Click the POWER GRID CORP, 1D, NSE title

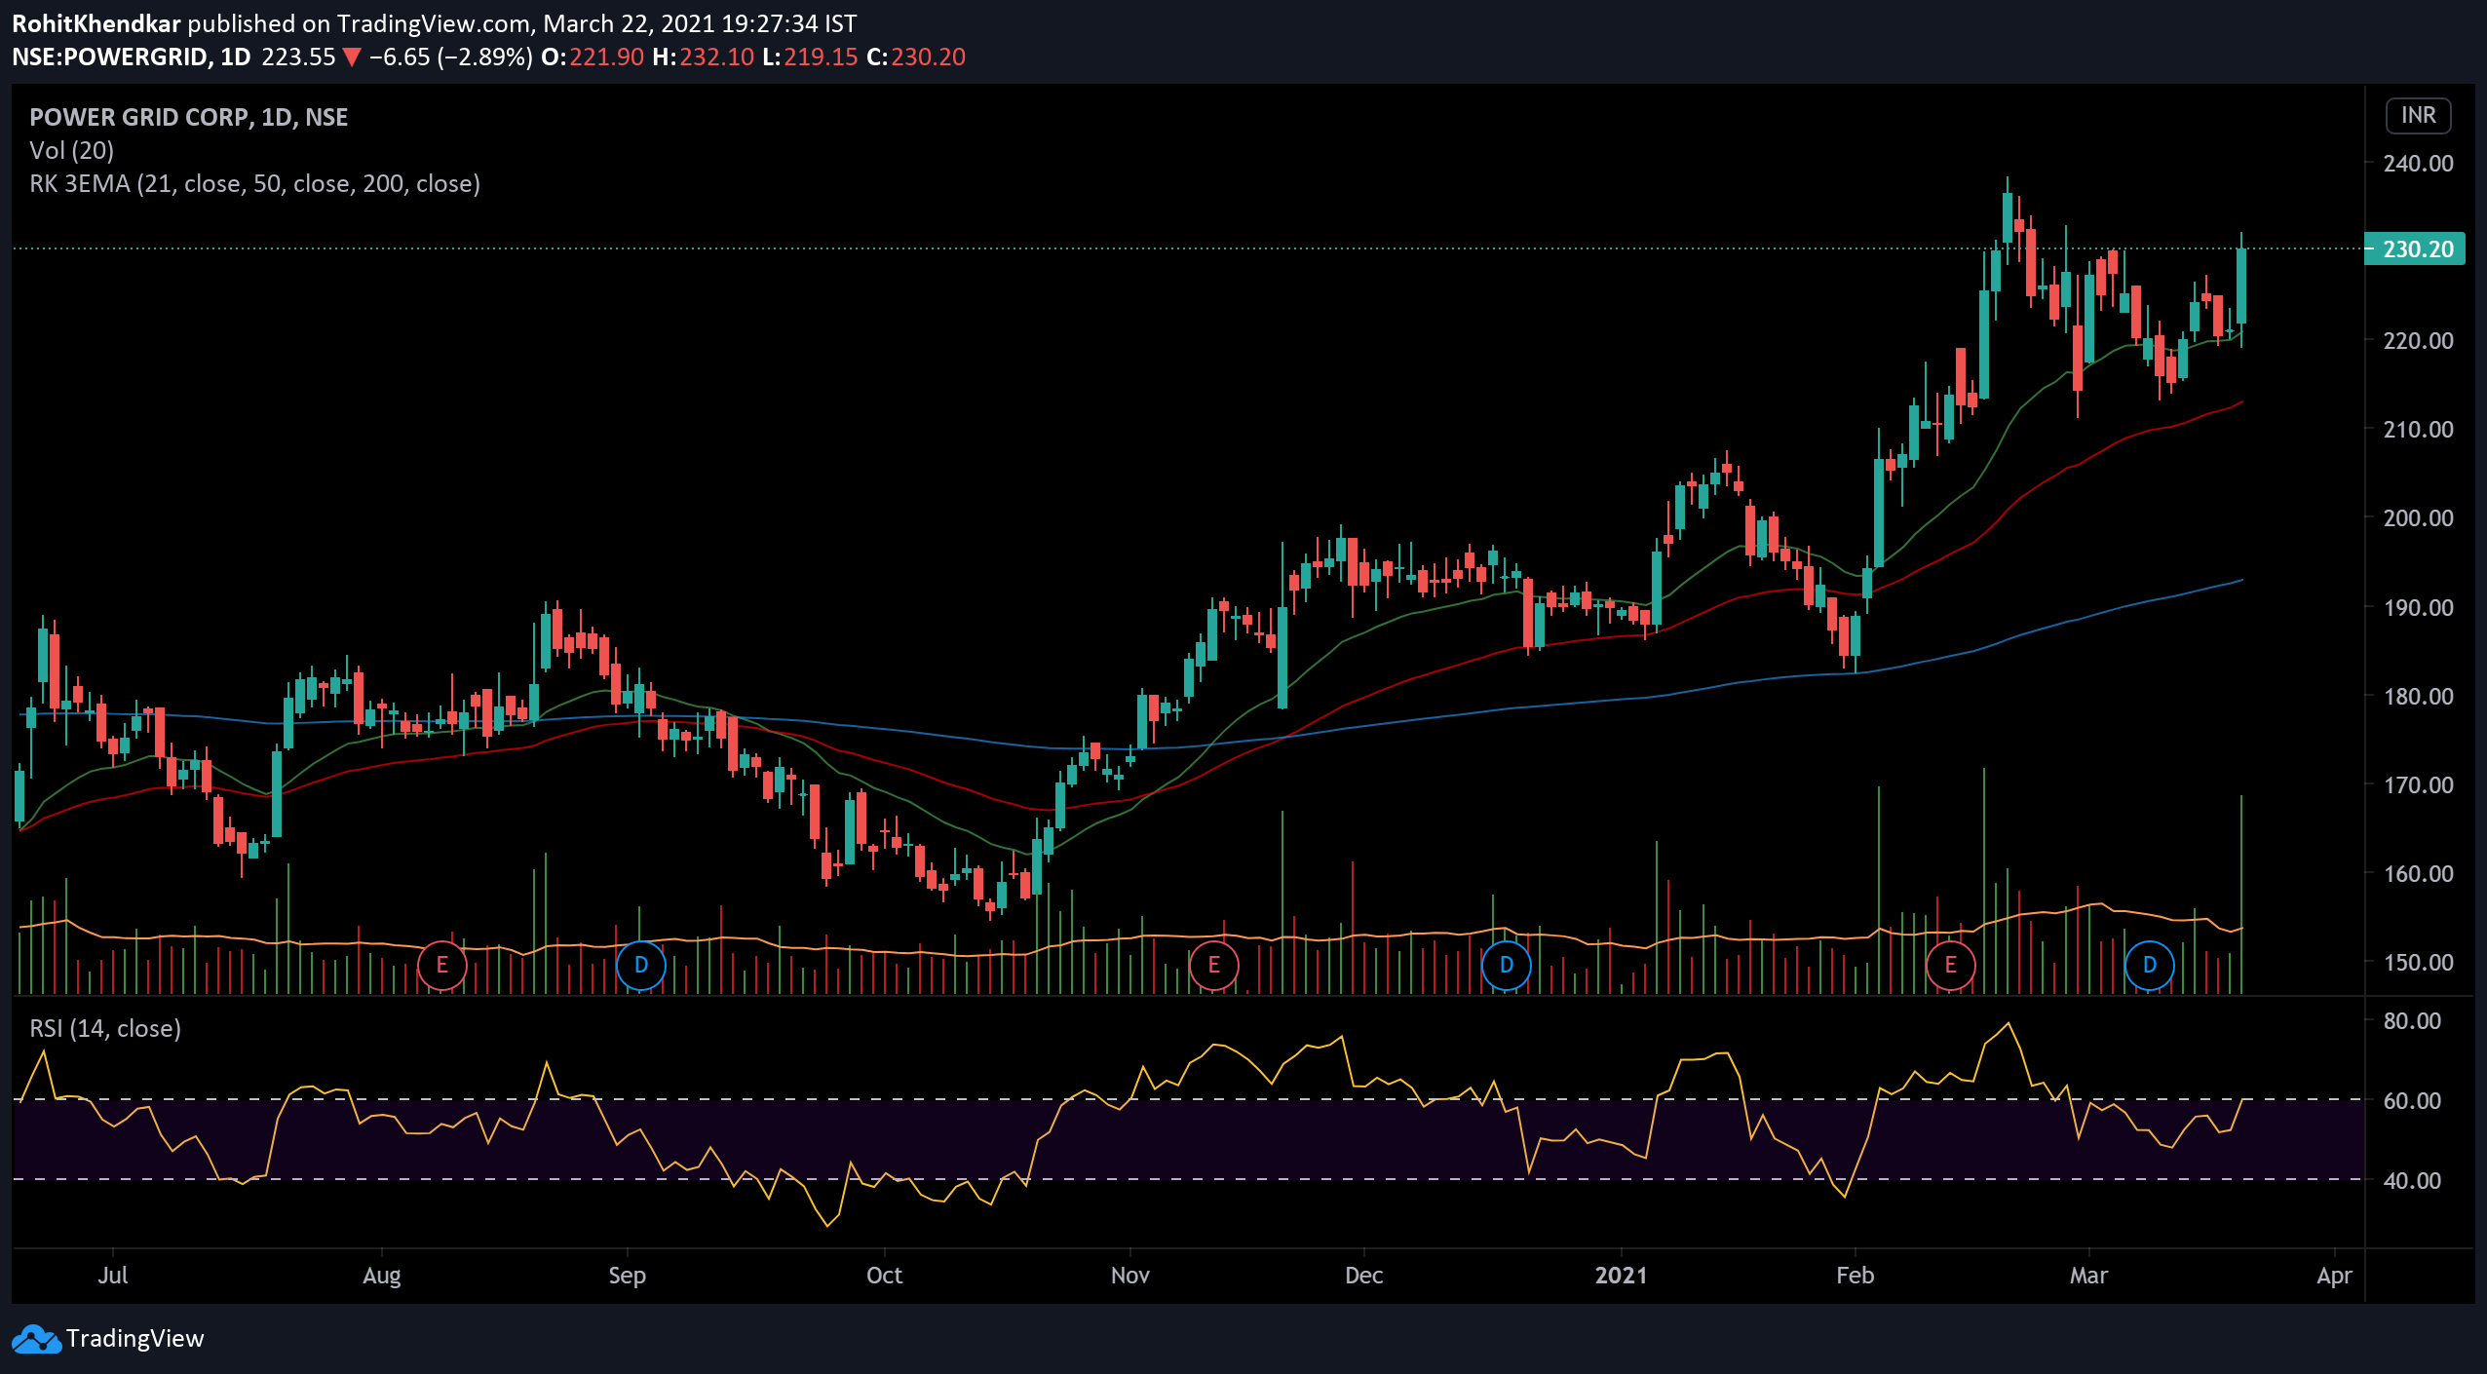click(189, 117)
